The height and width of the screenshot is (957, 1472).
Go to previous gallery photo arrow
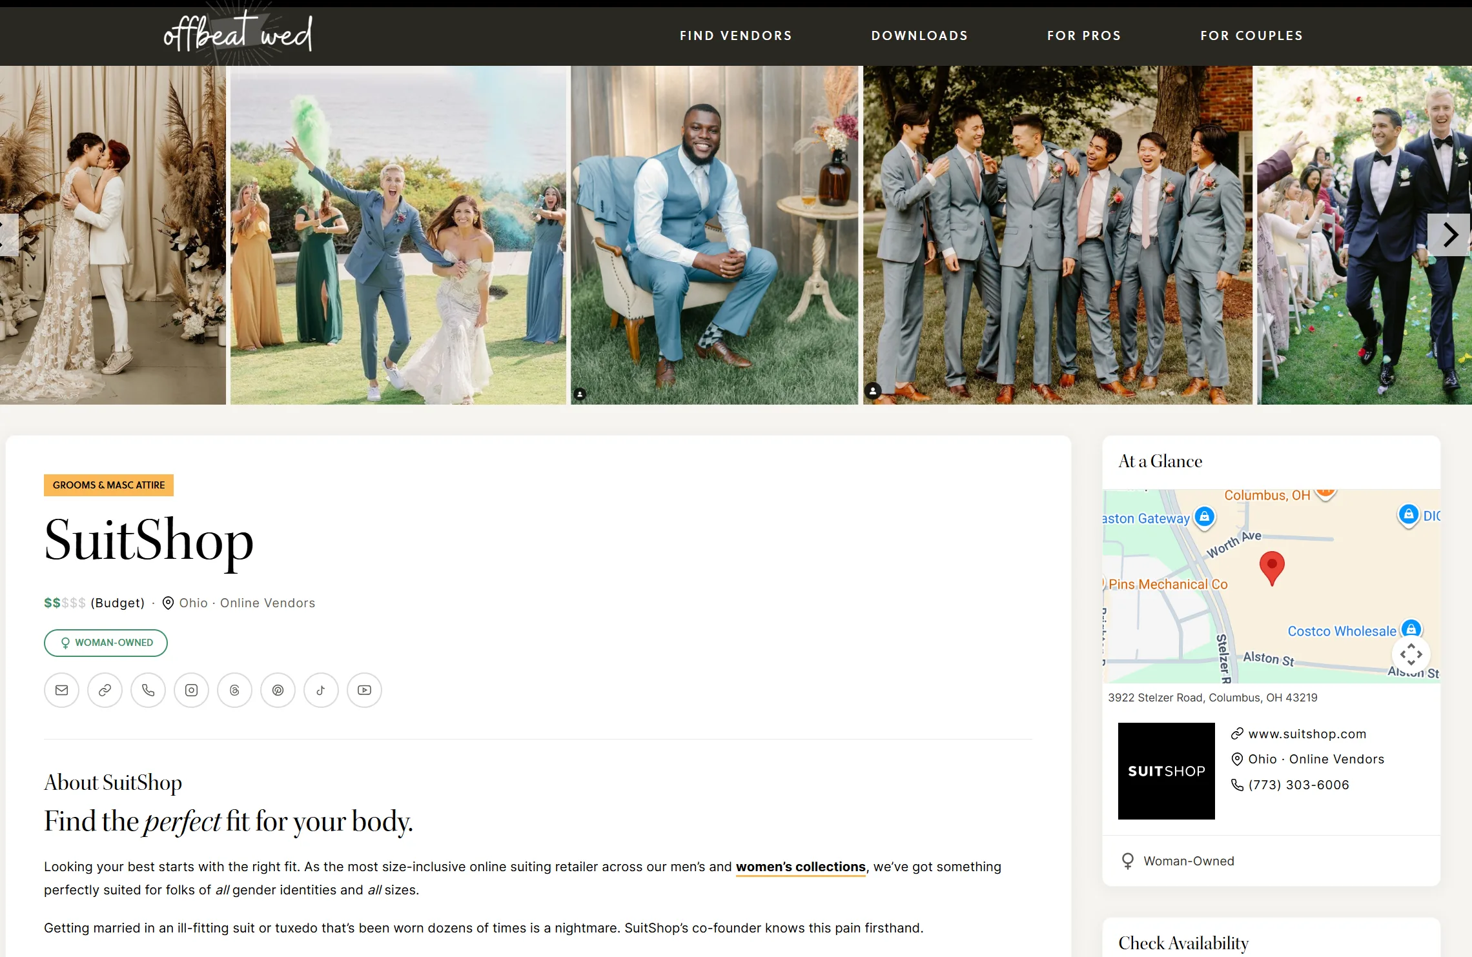click(x=8, y=235)
